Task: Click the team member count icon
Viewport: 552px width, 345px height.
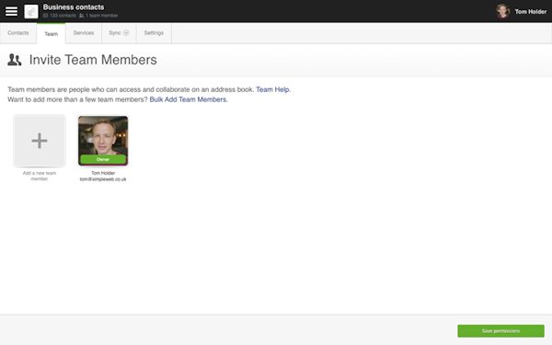Action: 81,16
